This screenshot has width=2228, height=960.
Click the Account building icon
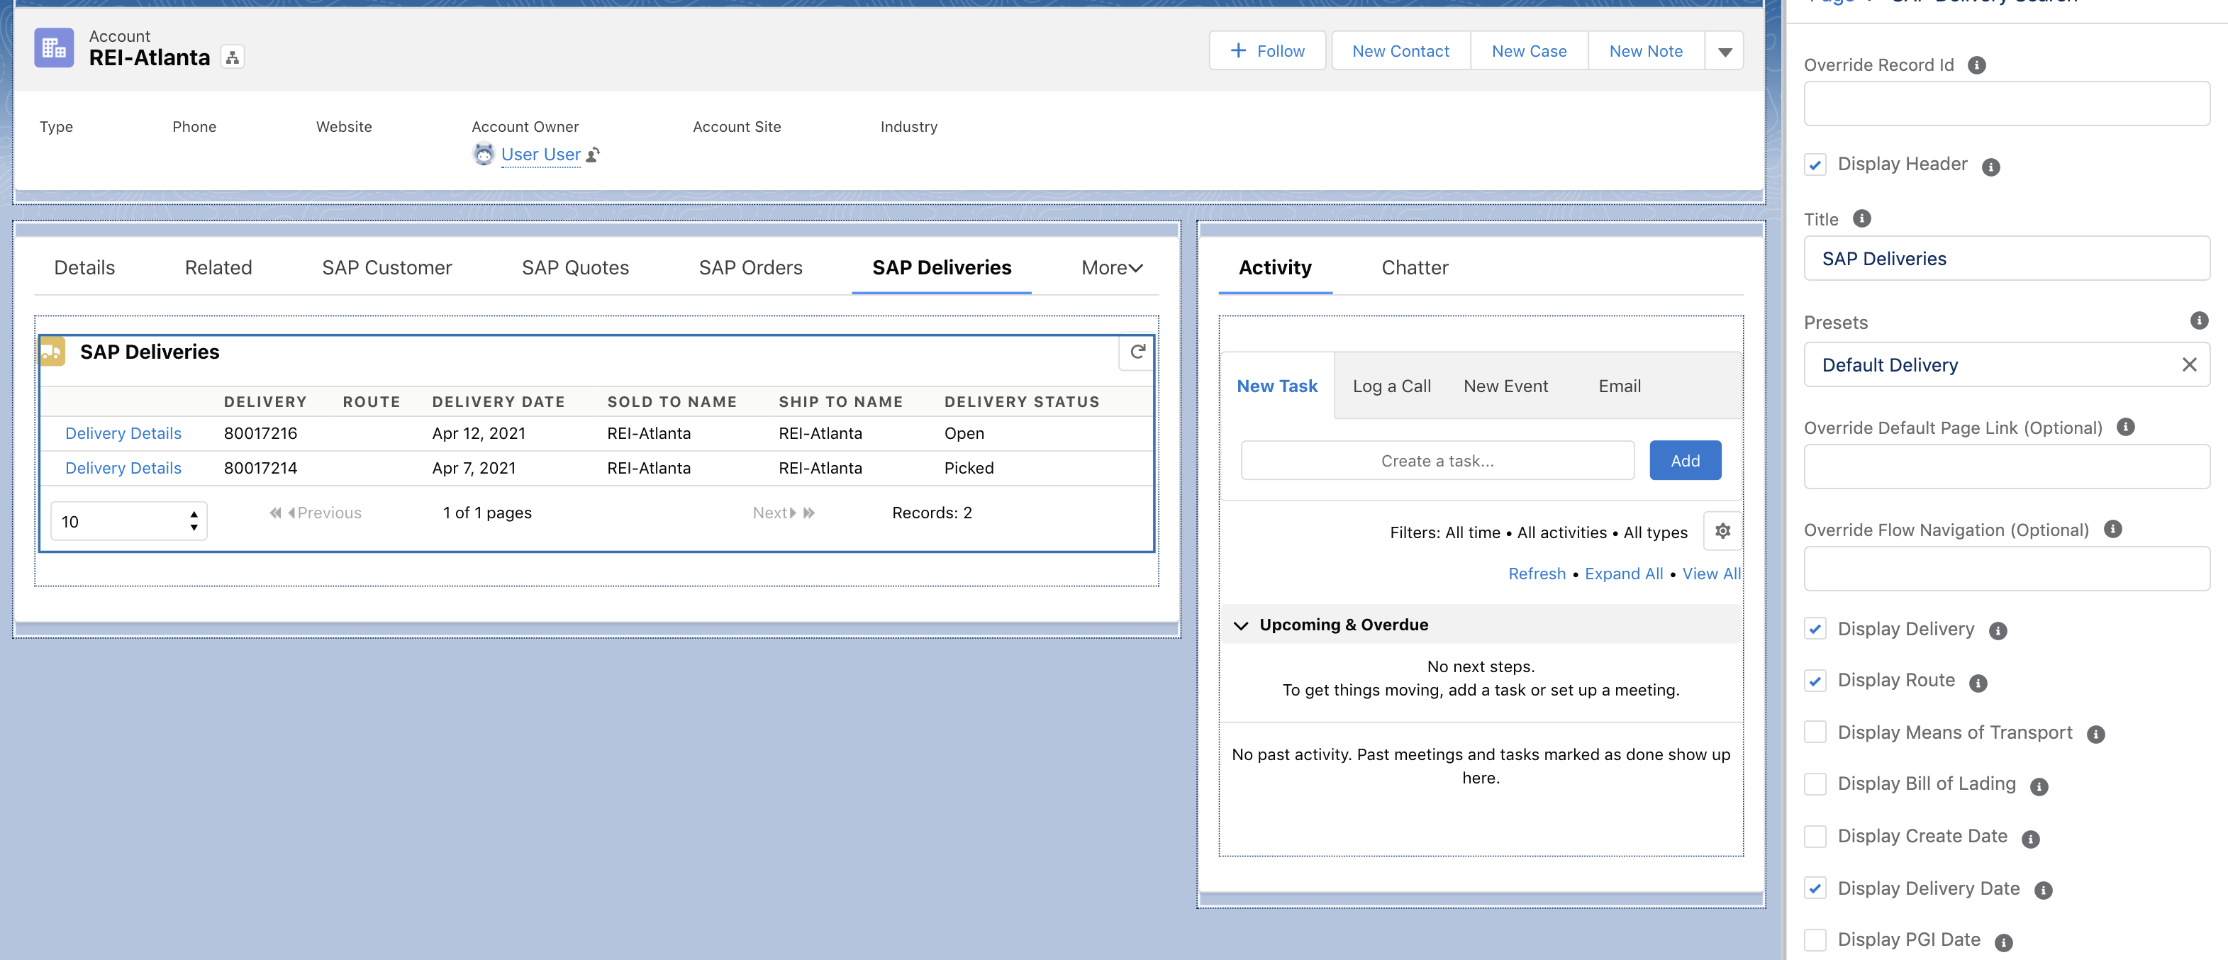[x=54, y=48]
